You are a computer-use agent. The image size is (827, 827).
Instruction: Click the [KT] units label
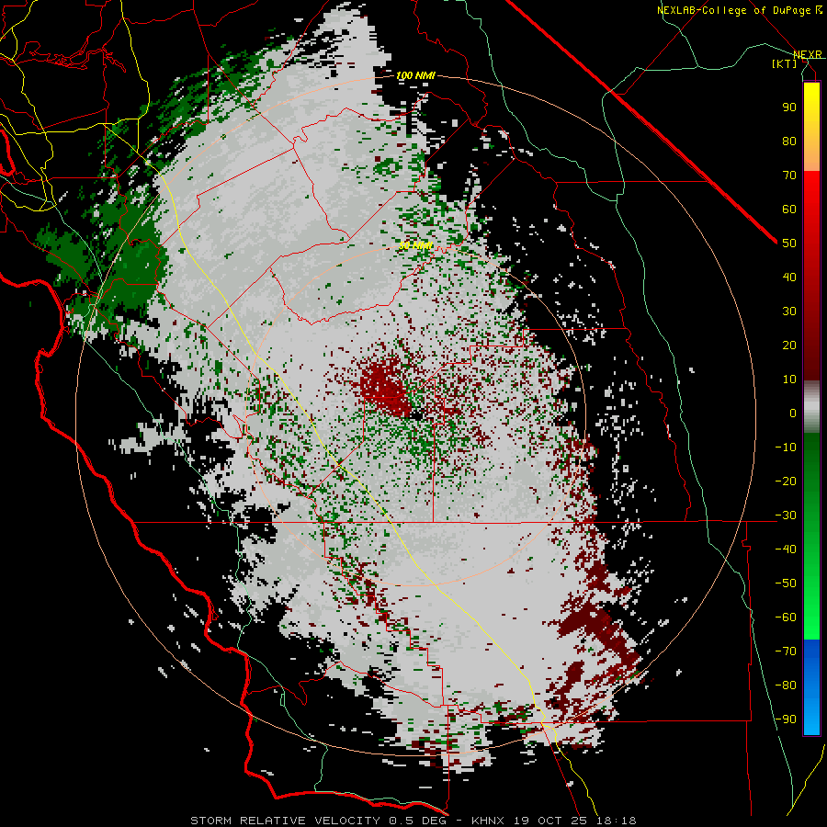click(785, 63)
